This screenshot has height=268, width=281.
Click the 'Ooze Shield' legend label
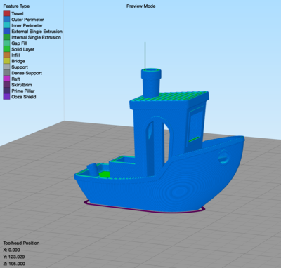[24, 97]
